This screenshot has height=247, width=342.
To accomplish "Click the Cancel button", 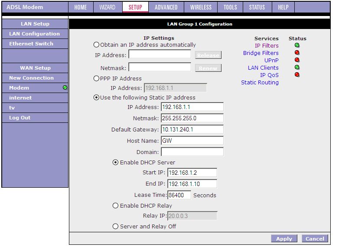I will pos(315,238).
